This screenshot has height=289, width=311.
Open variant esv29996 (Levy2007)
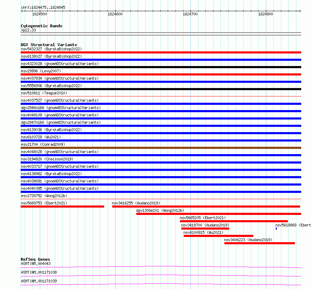point(41,71)
